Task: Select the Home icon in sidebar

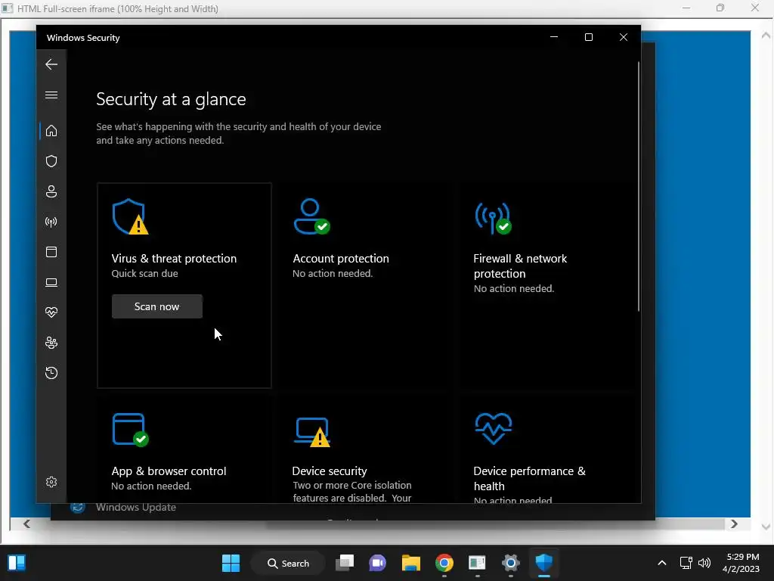Action: point(51,131)
